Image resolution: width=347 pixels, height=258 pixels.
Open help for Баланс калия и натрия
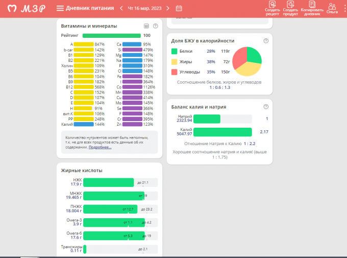[x=266, y=107]
